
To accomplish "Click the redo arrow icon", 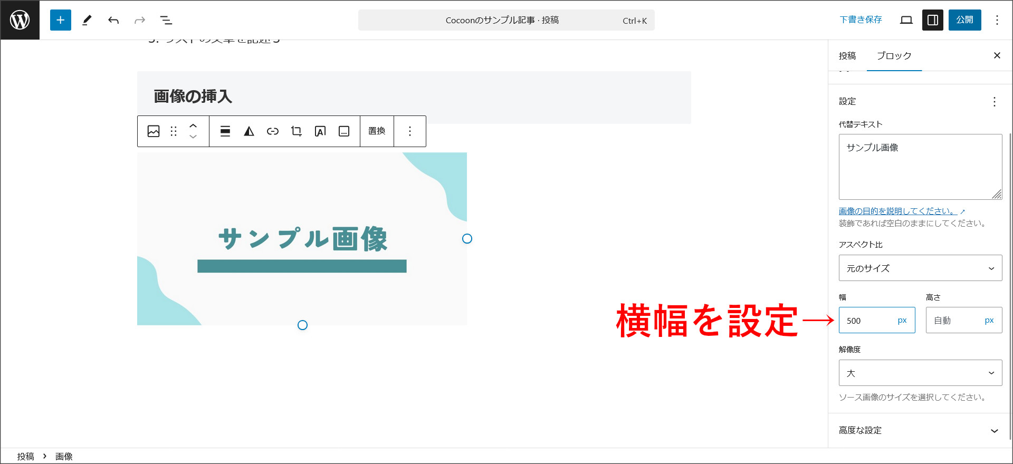I will 140,20.
